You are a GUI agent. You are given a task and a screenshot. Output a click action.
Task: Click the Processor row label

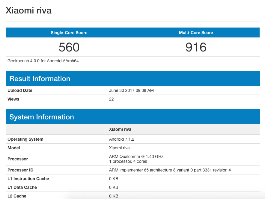[x=18, y=159]
